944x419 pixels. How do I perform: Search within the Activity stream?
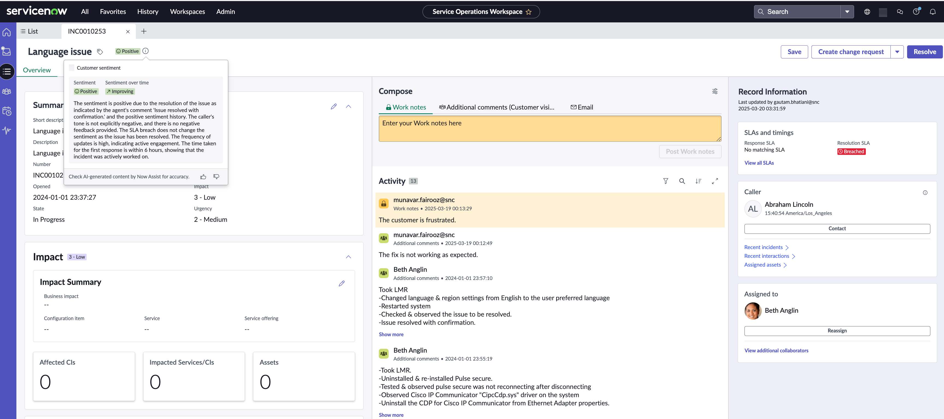click(x=682, y=181)
